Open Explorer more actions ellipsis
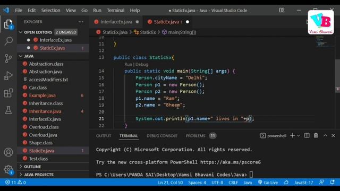Viewport: 340px width, 191px height. click(x=81, y=22)
